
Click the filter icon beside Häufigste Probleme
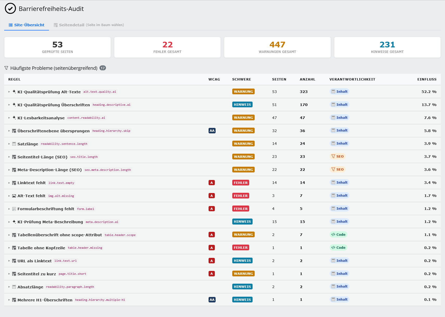coord(6,68)
